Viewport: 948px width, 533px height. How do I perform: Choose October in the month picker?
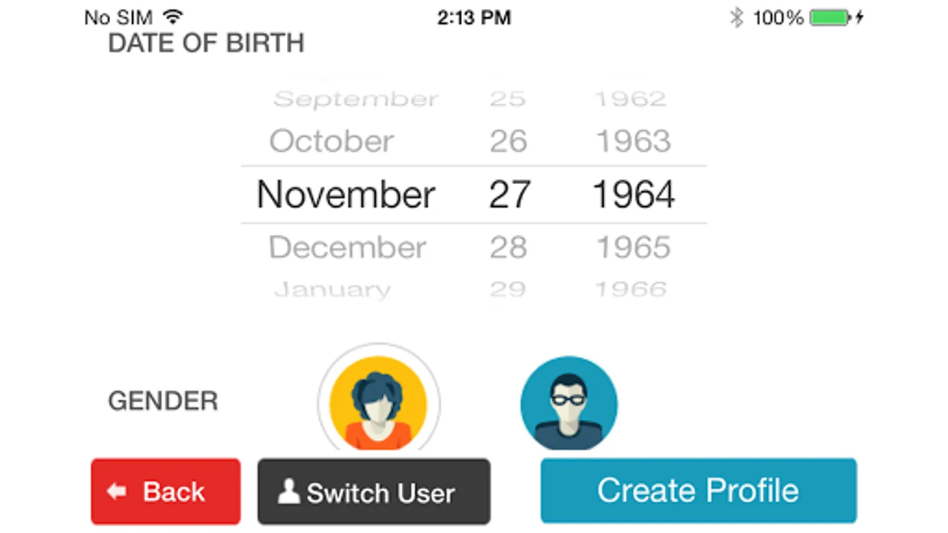click(x=331, y=141)
